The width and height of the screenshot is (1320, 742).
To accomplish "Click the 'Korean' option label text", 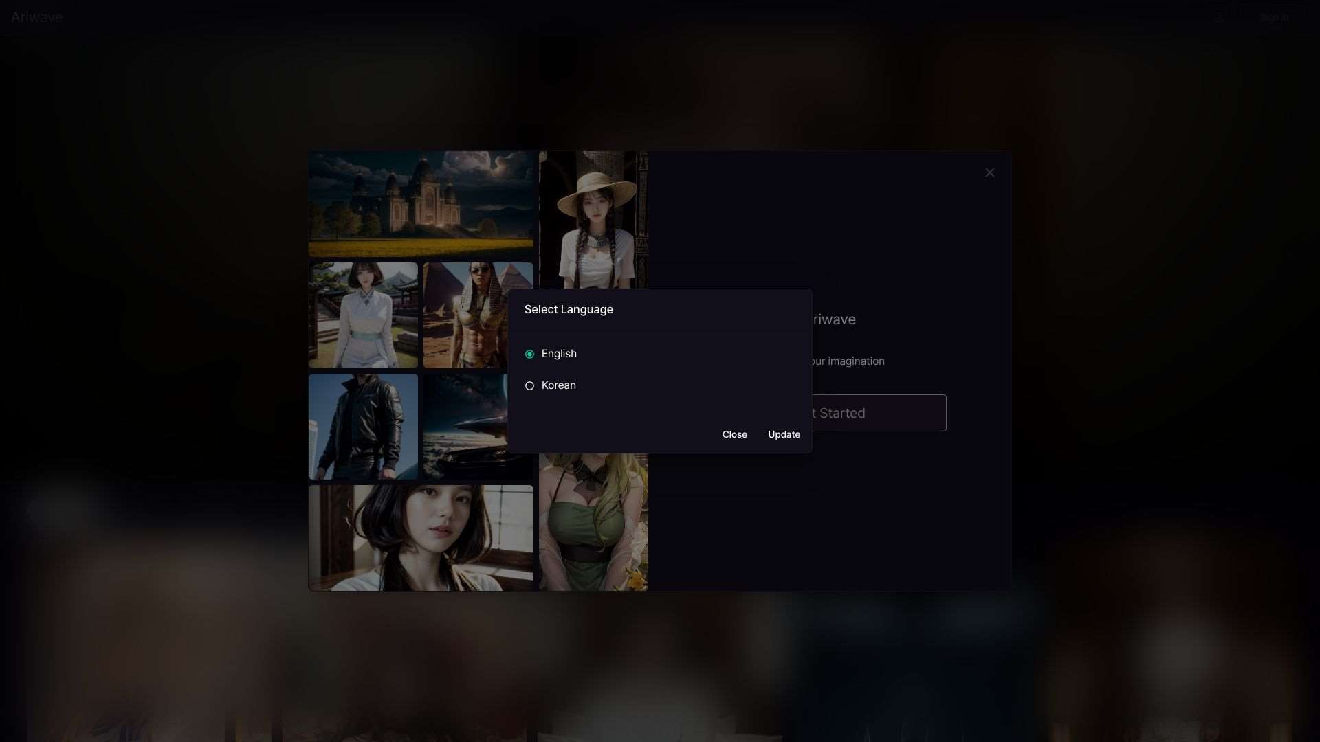I will [558, 385].
